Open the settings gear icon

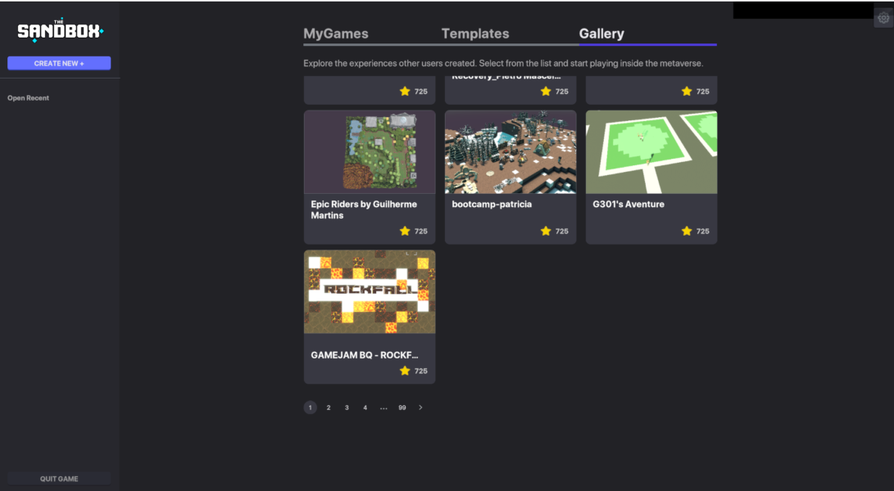[883, 18]
